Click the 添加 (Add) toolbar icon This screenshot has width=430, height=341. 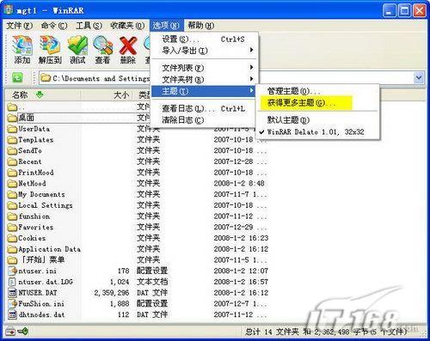point(22,45)
